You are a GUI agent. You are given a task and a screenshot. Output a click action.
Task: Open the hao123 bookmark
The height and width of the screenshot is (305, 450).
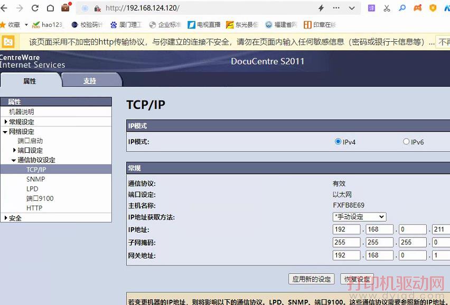click(48, 25)
